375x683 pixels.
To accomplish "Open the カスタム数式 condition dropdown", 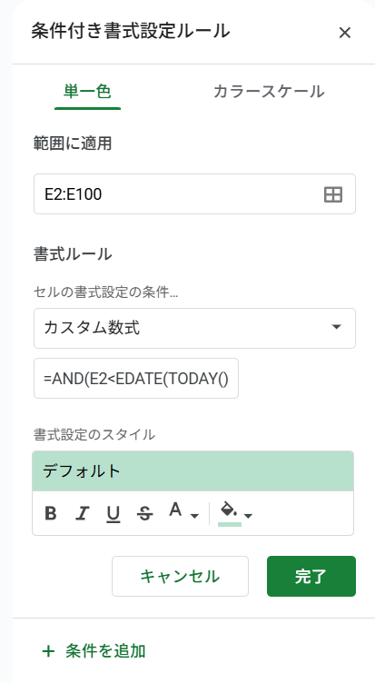I will [x=194, y=328].
